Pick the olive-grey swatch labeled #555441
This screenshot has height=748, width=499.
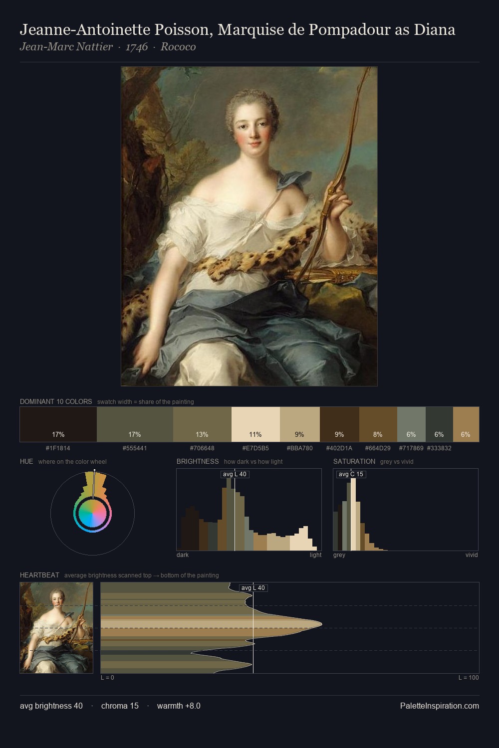point(135,424)
